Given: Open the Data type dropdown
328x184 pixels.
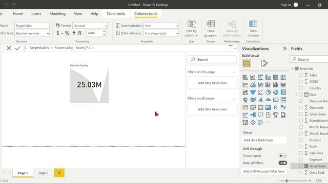Looking at the screenshot, I should click(x=32, y=33).
